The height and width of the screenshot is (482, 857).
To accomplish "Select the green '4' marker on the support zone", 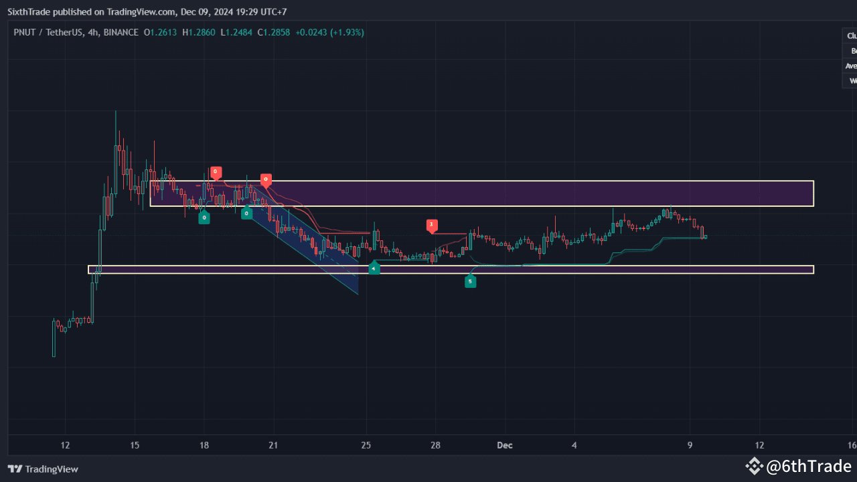I will (374, 268).
